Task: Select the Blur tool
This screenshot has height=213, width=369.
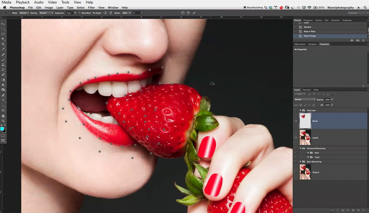Action: click(3, 85)
